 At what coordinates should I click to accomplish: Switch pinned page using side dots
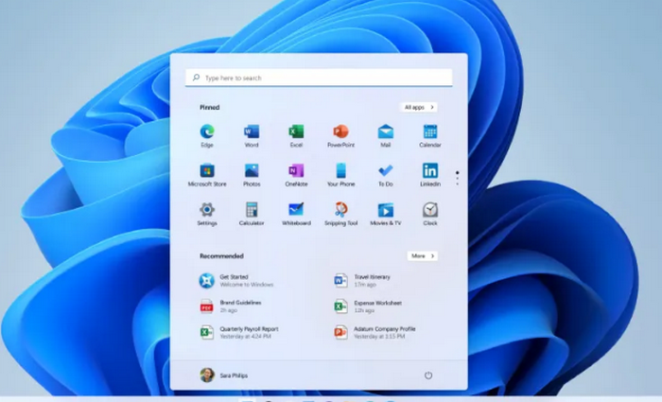[x=457, y=178]
